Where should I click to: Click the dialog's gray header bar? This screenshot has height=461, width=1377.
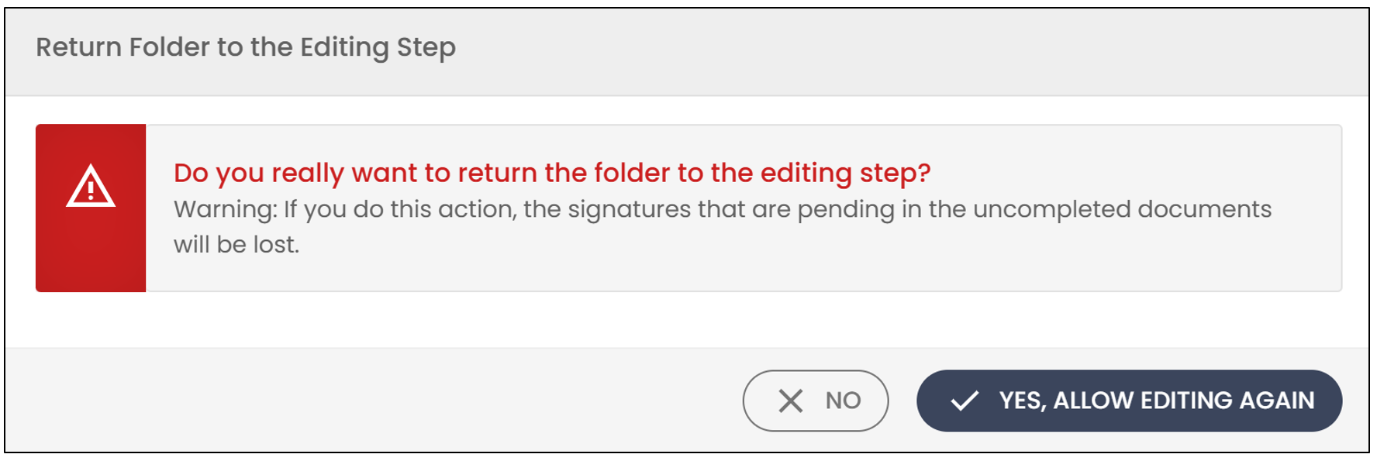[687, 52]
